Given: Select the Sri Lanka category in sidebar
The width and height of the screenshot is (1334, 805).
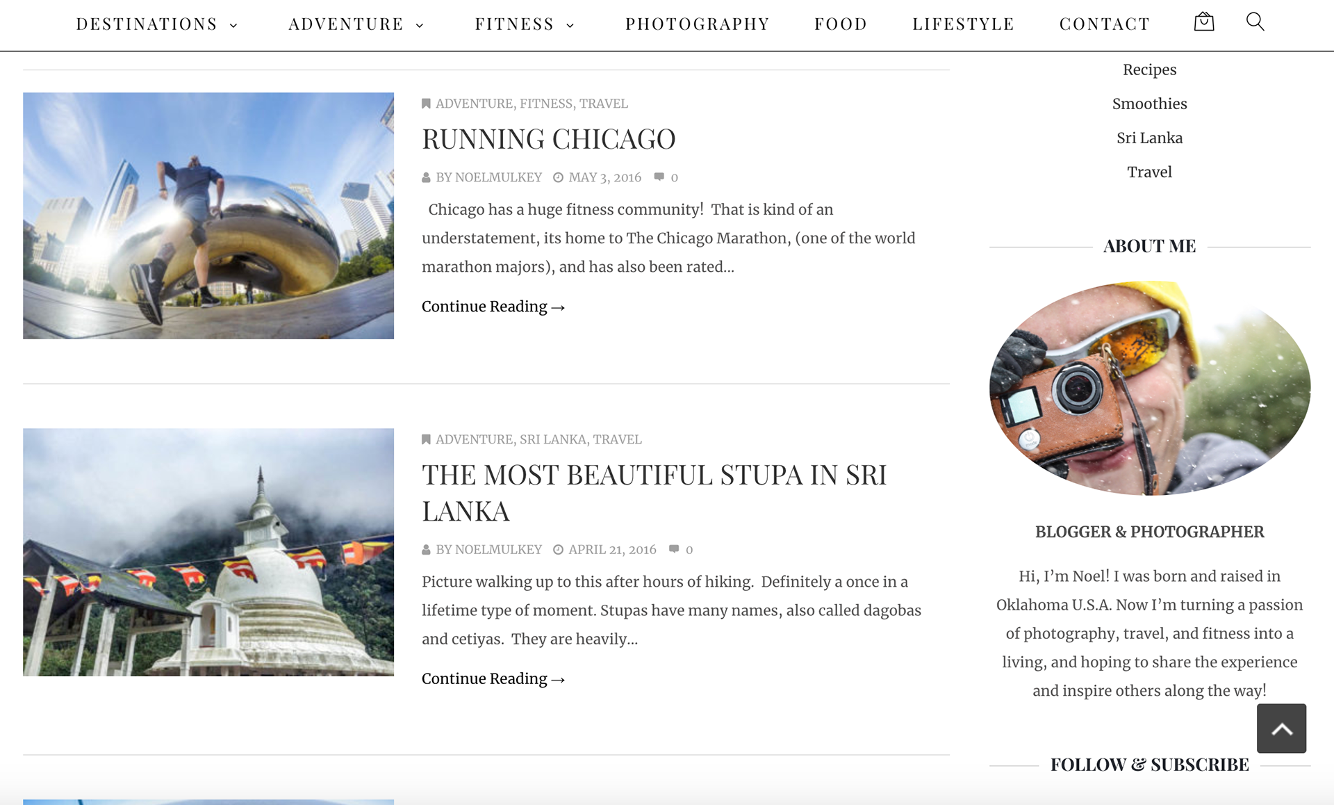Looking at the screenshot, I should click(x=1150, y=138).
